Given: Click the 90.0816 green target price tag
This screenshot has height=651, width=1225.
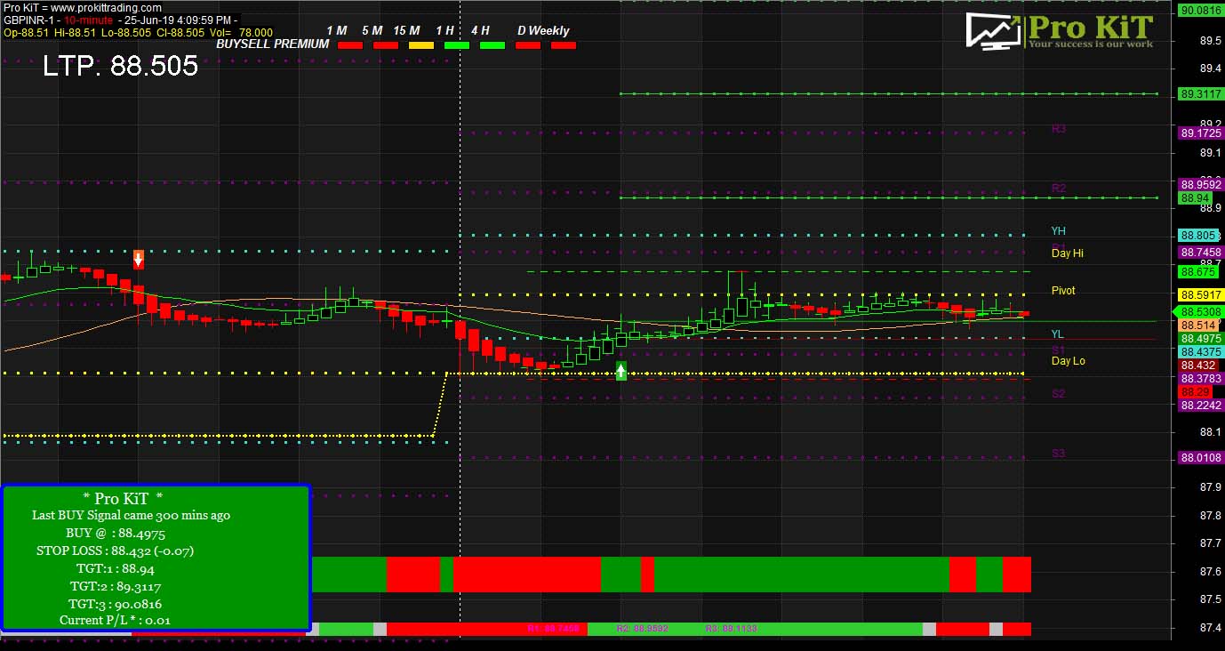Looking at the screenshot, I should point(1200,11).
